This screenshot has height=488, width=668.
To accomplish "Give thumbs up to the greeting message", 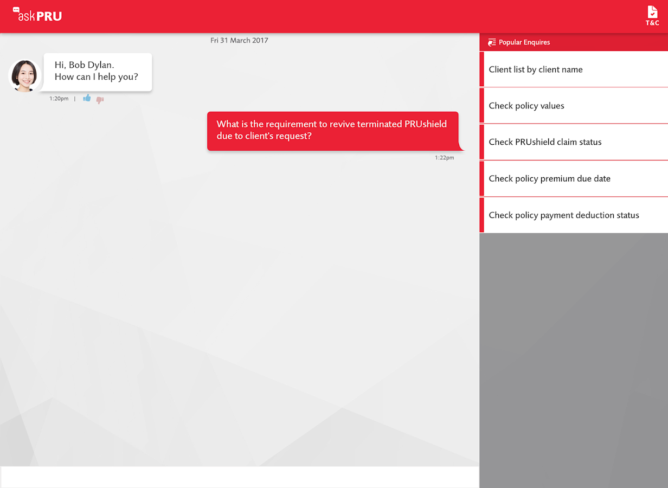I will tap(87, 98).
